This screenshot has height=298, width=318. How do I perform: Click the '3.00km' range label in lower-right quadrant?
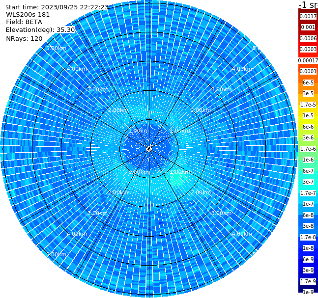point(221,213)
